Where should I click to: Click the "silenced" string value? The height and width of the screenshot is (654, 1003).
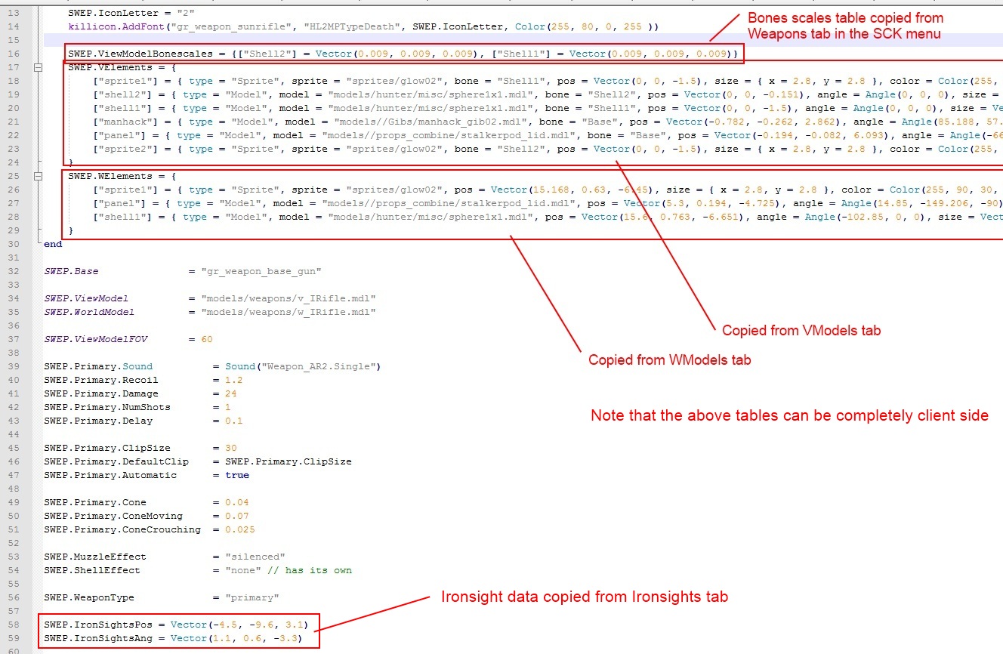coord(255,557)
